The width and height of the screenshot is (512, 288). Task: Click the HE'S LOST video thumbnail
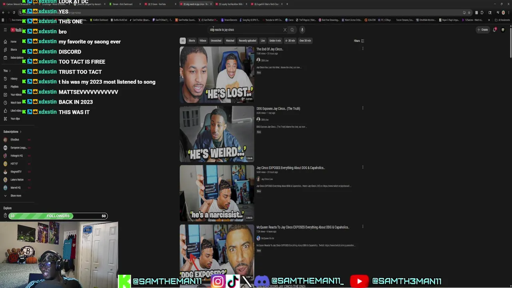[x=216, y=74]
